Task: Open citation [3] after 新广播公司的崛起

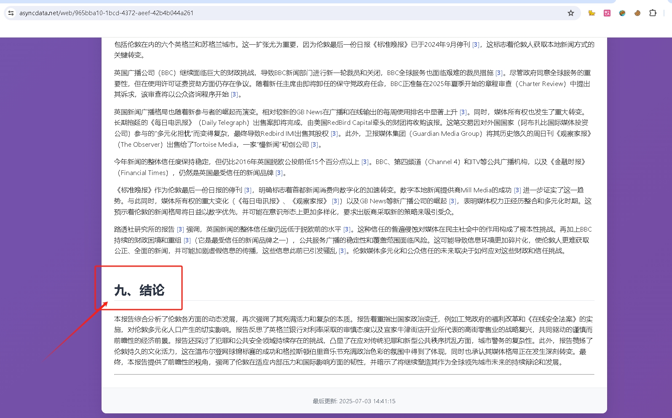Action: pos(452,201)
